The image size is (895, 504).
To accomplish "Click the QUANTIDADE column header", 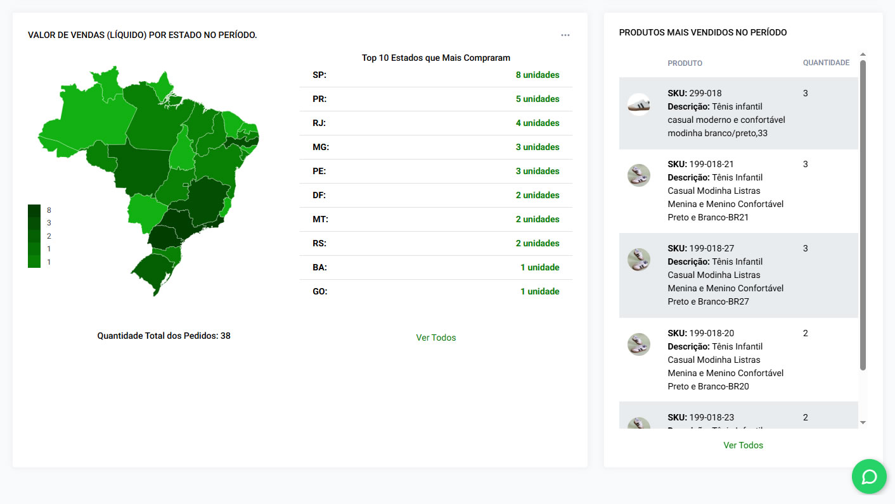I will pos(826,63).
